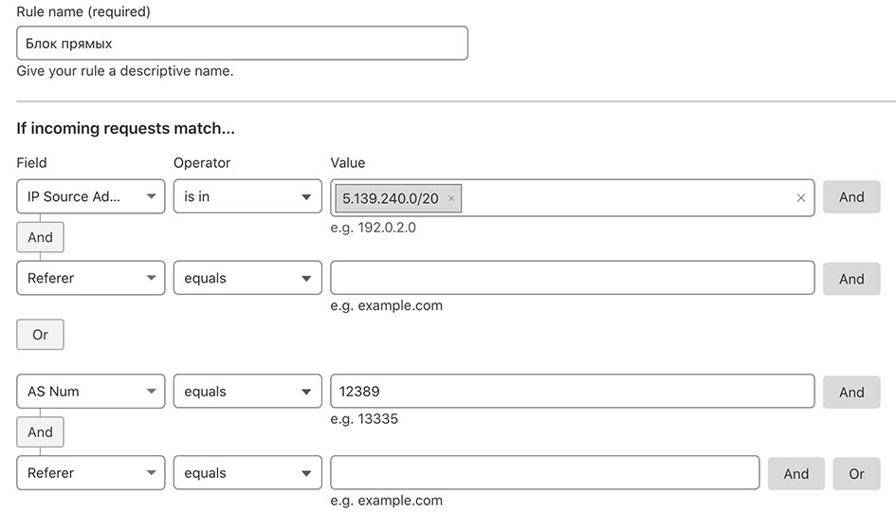Click the first Referer value input
The image size is (896, 514).
point(572,278)
